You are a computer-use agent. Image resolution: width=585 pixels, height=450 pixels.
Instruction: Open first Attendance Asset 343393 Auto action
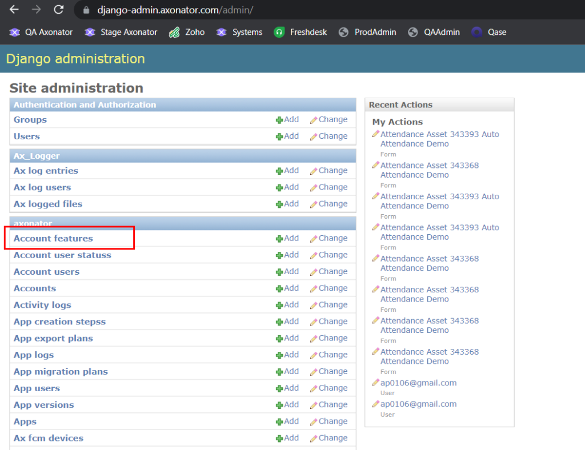pyautogui.click(x=439, y=139)
